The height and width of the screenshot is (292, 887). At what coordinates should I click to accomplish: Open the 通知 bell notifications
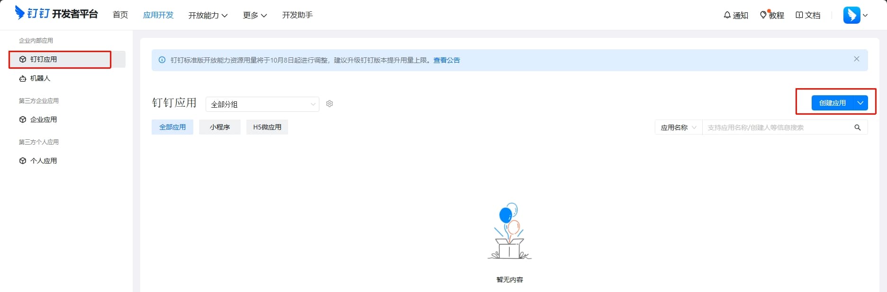[736, 15]
